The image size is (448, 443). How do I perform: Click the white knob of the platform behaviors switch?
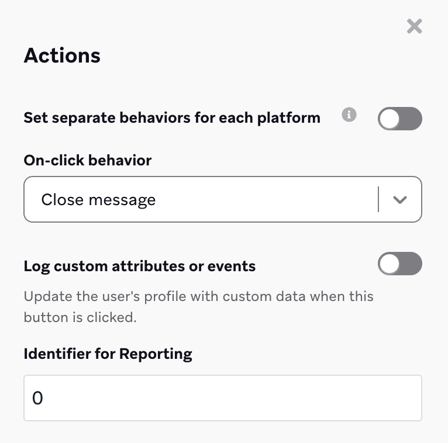click(x=390, y=119)
